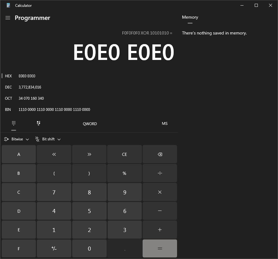Click the plus/minus negate key

tap(54, 248)
